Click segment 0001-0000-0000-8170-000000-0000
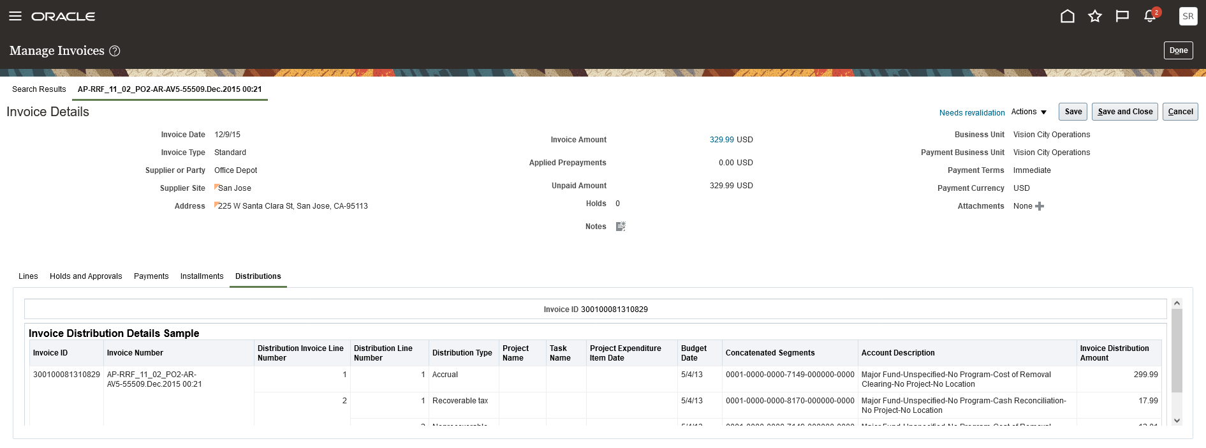 (790, 401)
